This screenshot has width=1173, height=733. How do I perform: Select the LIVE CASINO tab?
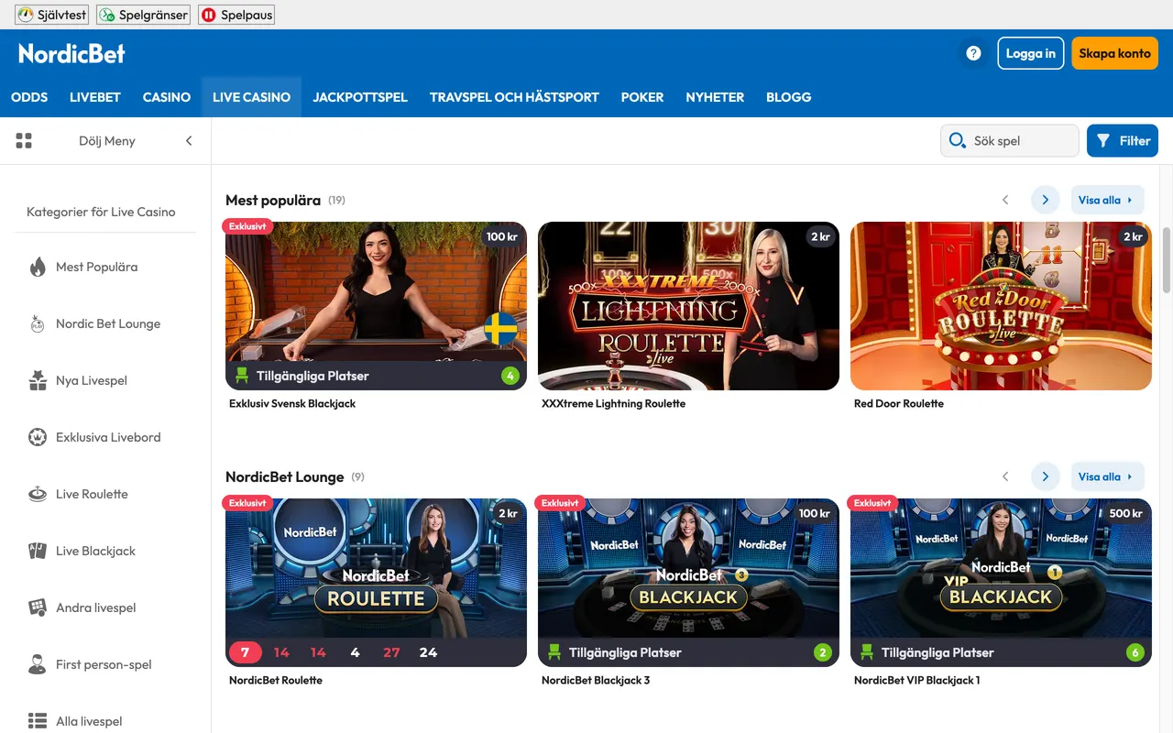pyautogui.click(x=251, y=97)
